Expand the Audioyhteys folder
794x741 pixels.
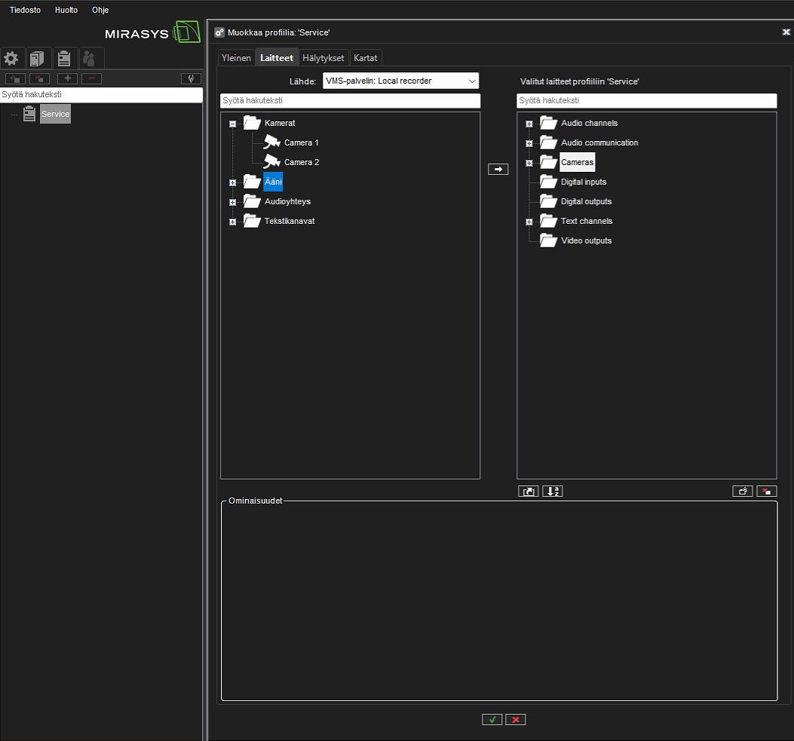click(232, 202)
